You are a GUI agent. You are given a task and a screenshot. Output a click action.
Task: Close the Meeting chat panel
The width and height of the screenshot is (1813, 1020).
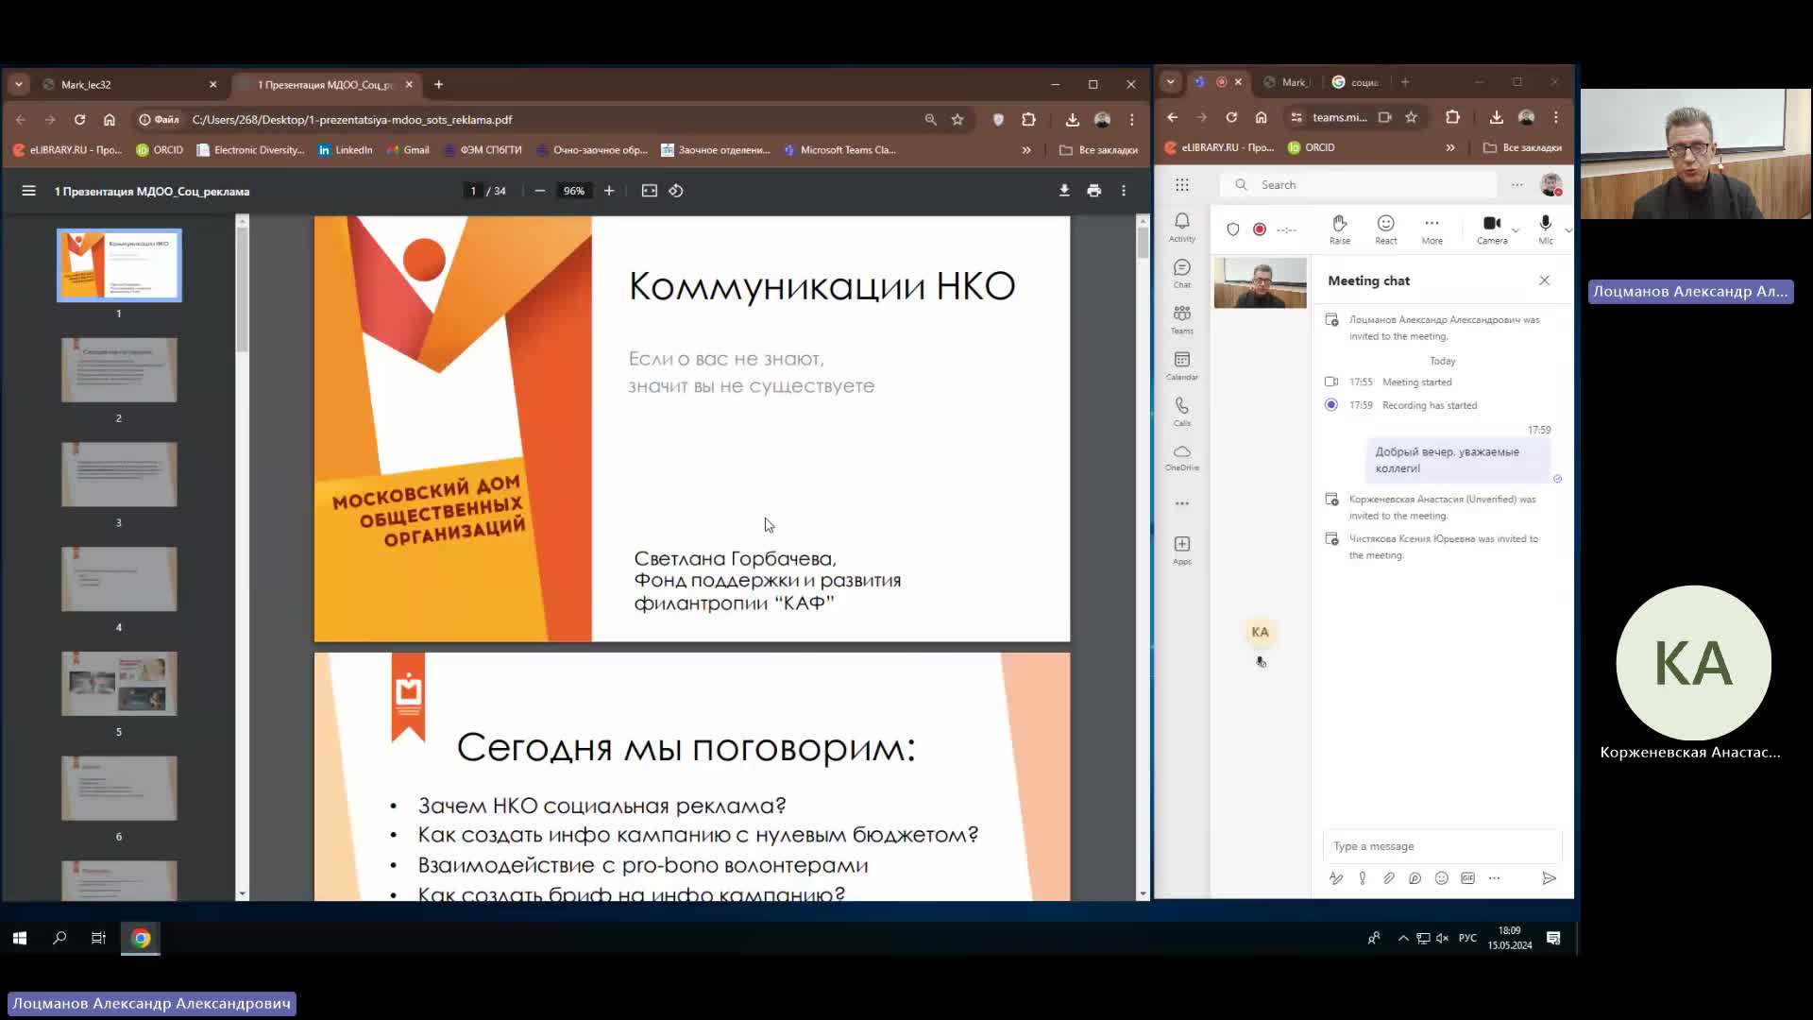tap(1545, 280)
